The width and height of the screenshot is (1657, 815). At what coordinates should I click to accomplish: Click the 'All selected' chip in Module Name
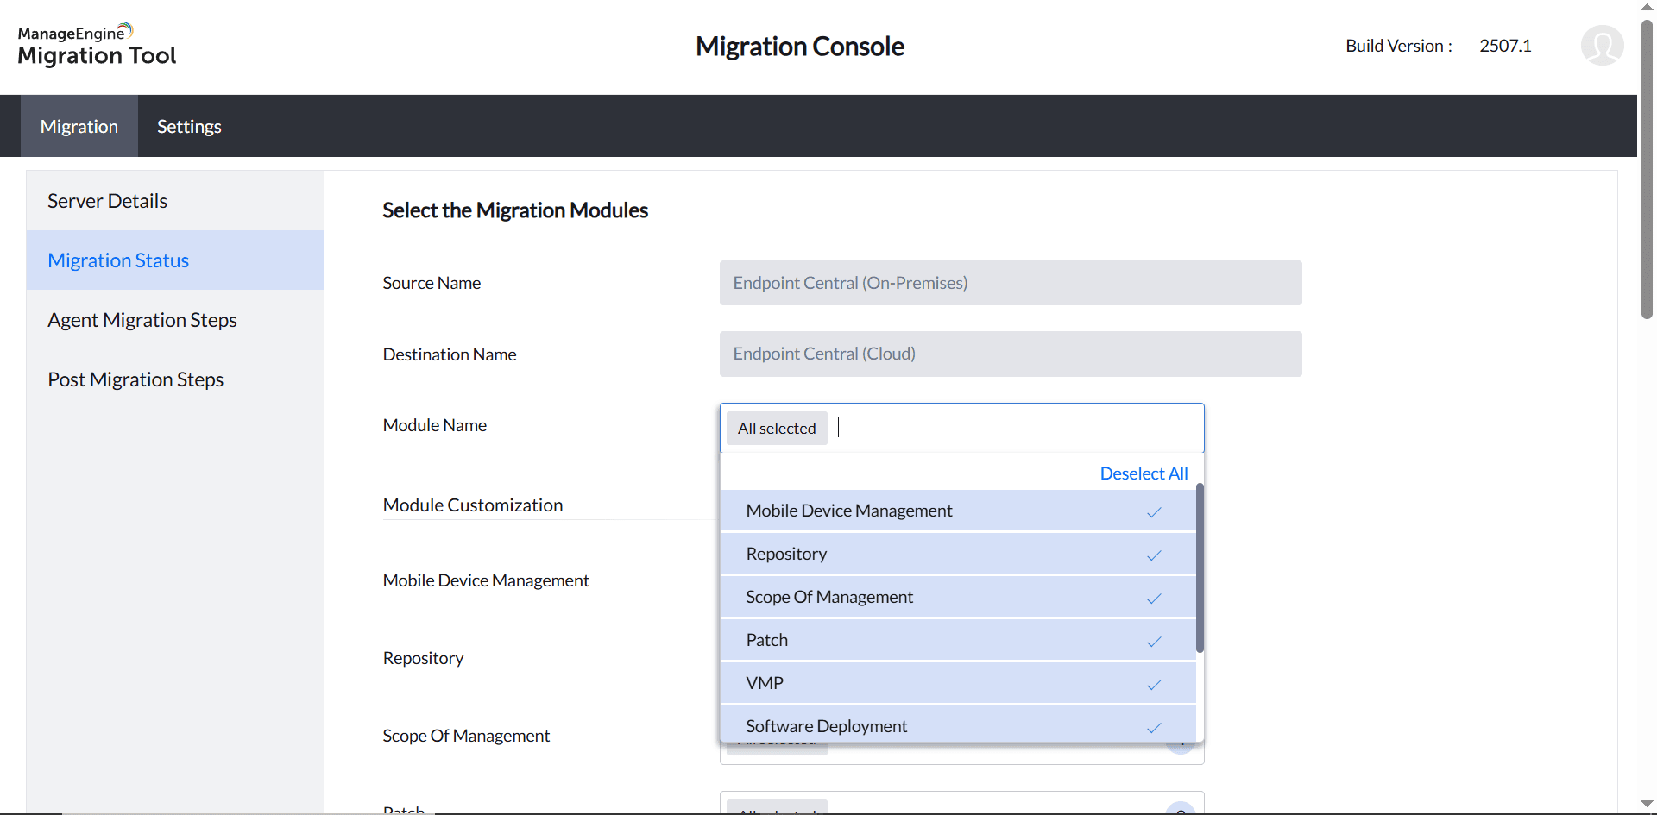point(777,429)
